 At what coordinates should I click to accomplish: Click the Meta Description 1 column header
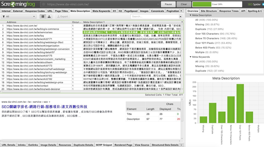[132, 22]
